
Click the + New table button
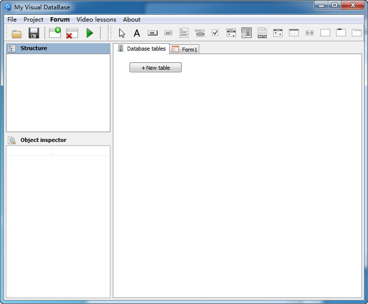pos(155,67)
